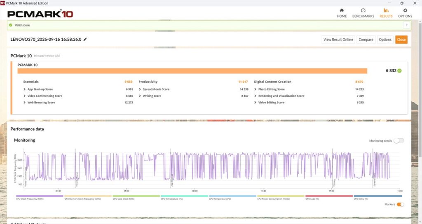Screen dimensions: 422x224
Task: Click the pencil icon to rename result
Action: click(x=85, y=39)
